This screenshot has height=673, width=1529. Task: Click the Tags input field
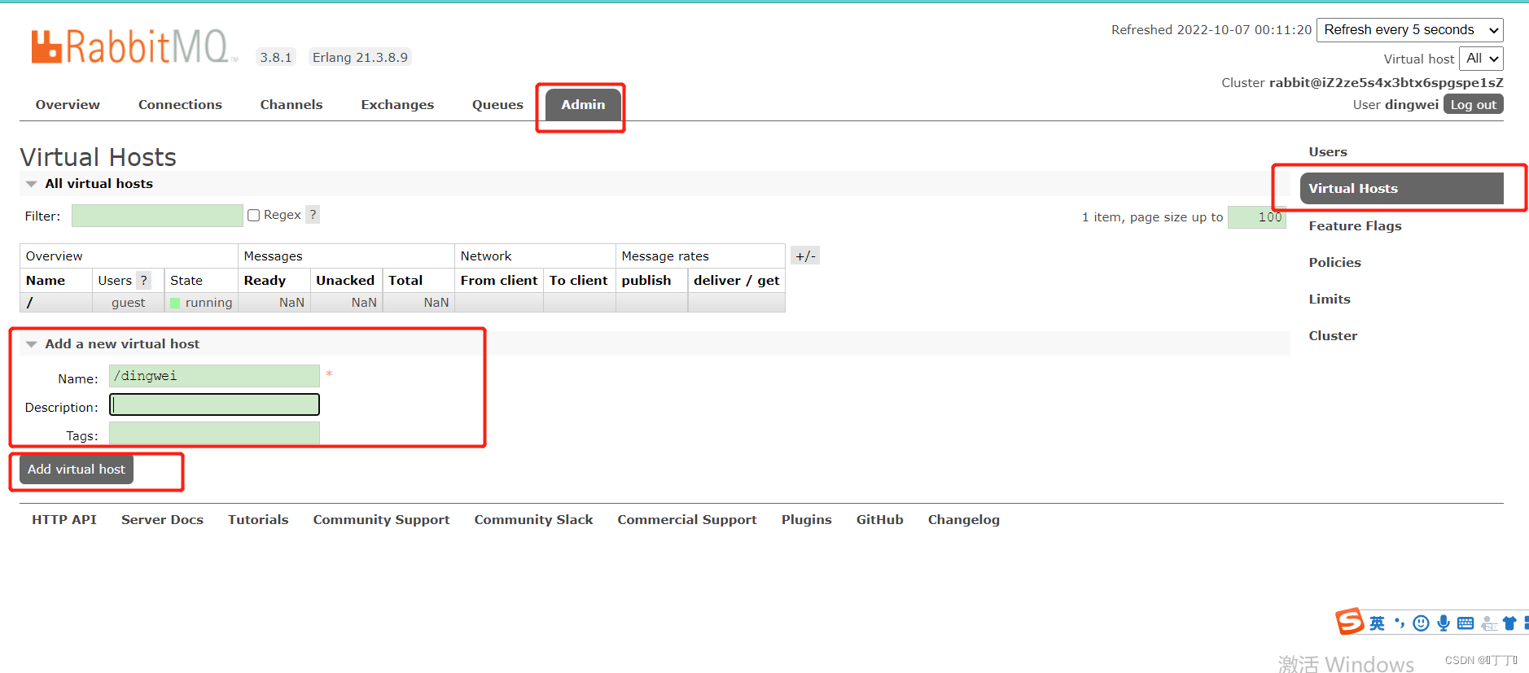pos(214,433)
